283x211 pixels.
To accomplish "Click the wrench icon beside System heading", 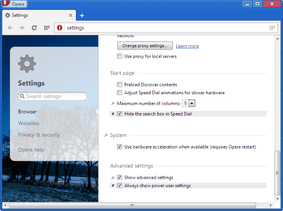I will pyautogui.click(x=106, y=135).
